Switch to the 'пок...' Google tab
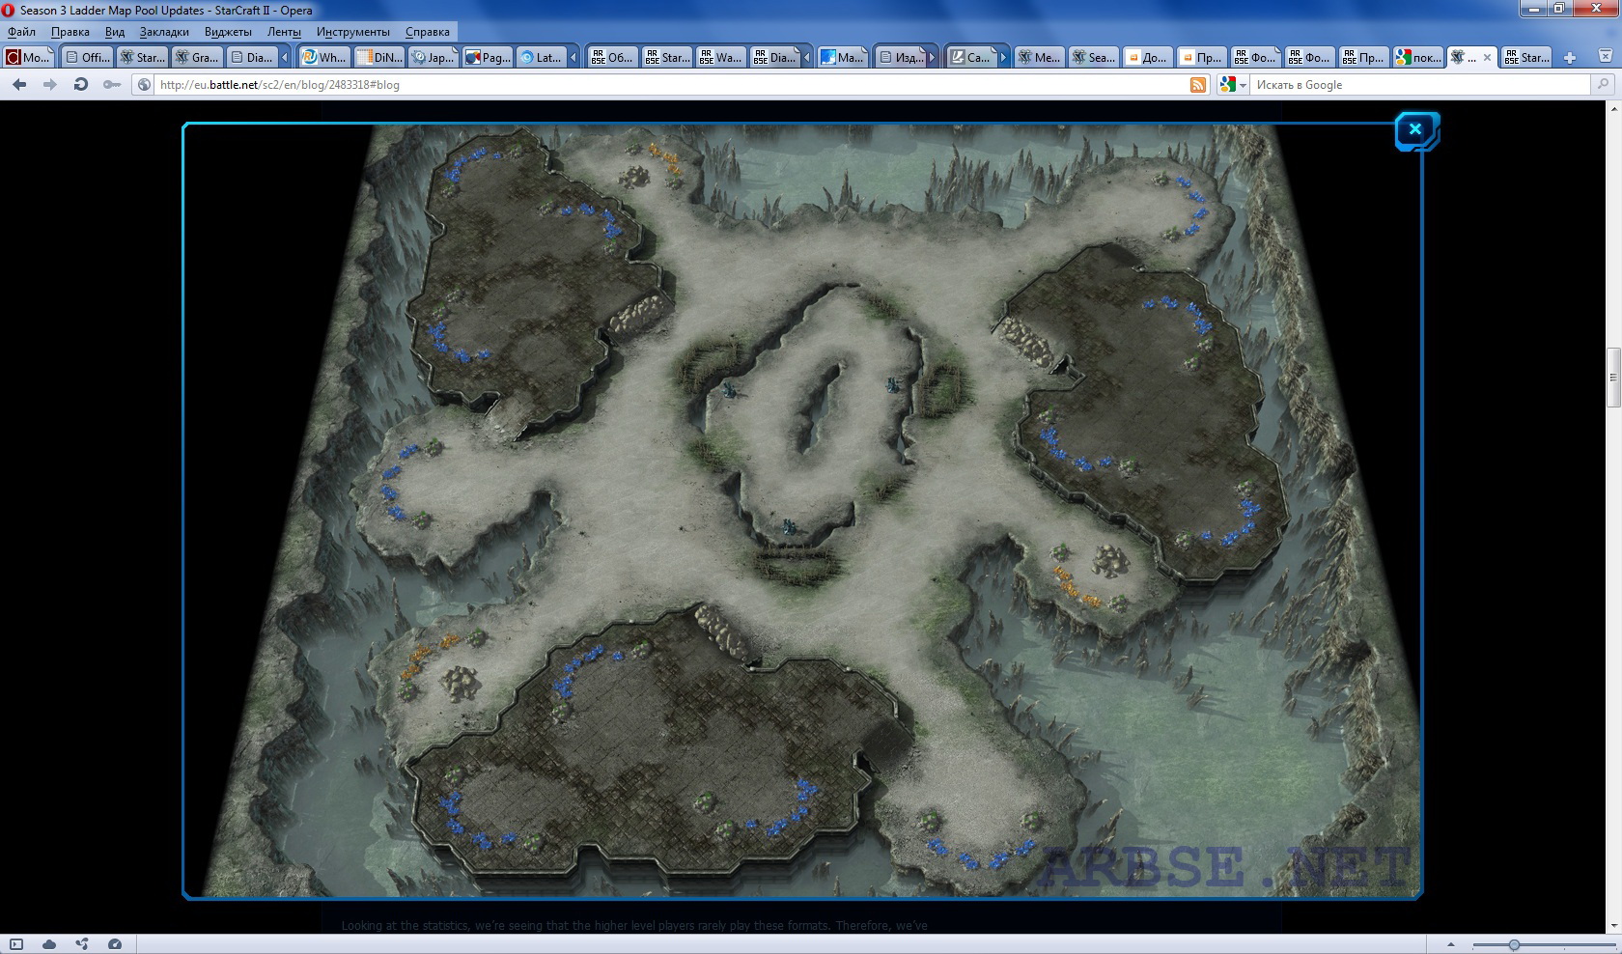 pyautogui.click(x=1418, y=58)
